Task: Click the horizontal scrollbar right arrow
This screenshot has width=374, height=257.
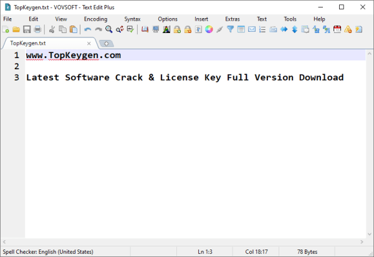Action: pos(362,242)
